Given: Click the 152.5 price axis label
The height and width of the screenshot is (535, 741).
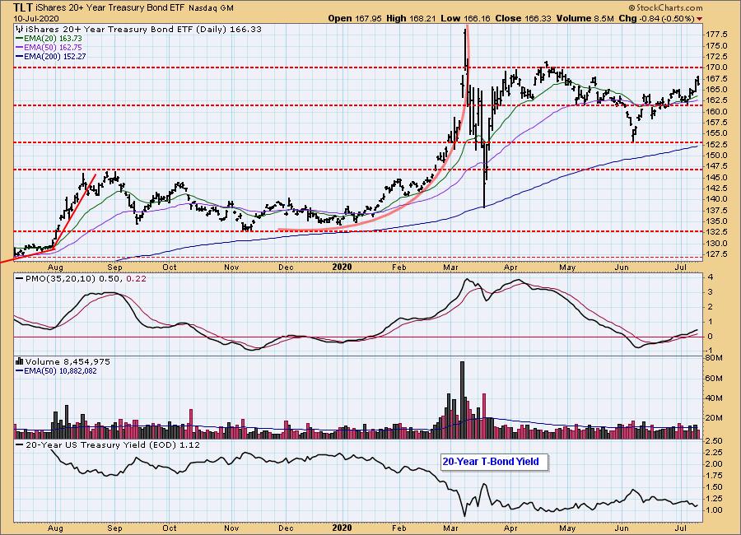Looking at the screenshot, I should pos(717,144).
